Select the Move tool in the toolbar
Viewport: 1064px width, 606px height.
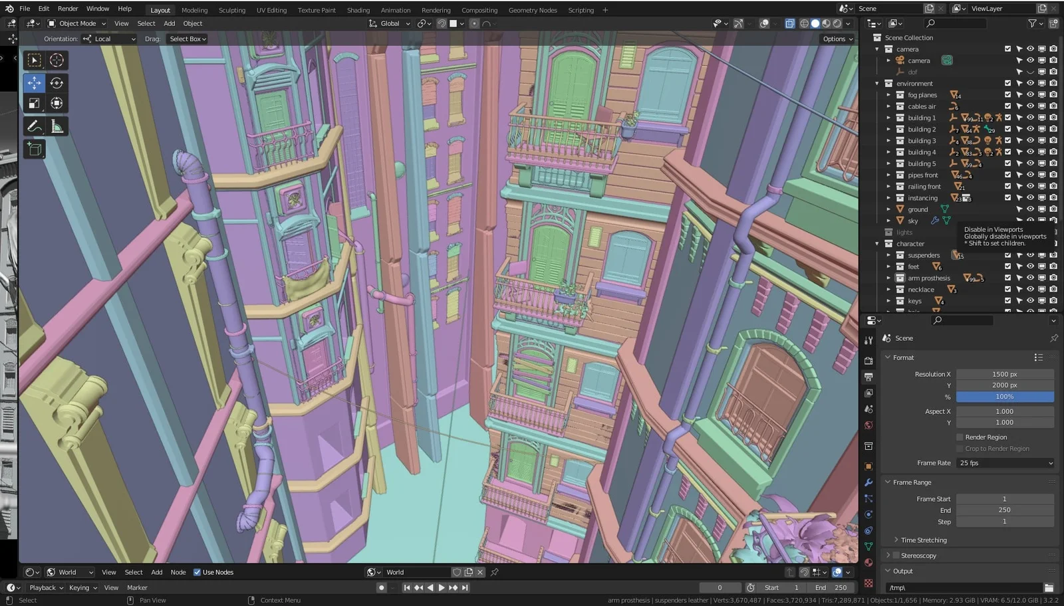(34, 83)
